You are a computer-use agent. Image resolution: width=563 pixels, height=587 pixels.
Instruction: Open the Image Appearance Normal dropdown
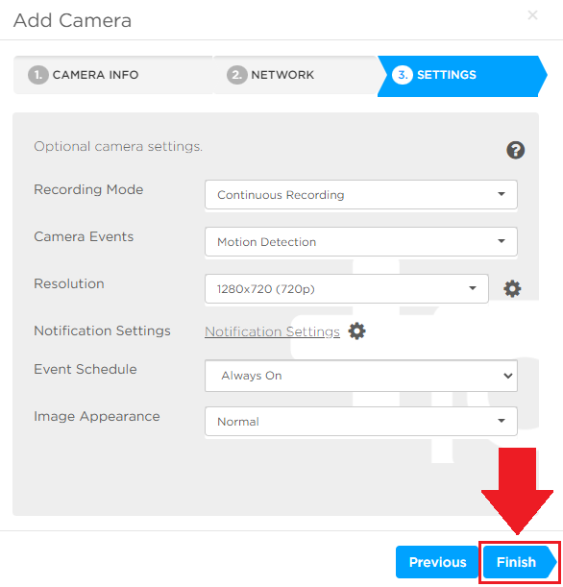(361, 421)
